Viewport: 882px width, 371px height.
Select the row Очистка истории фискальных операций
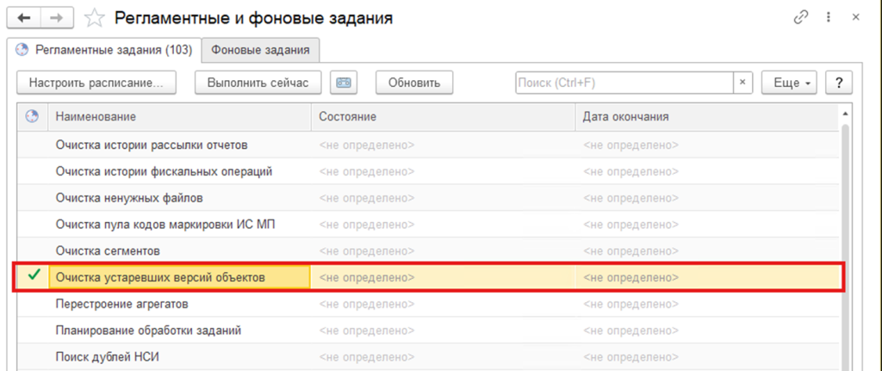pyautogui.click(x=429, y=171)
